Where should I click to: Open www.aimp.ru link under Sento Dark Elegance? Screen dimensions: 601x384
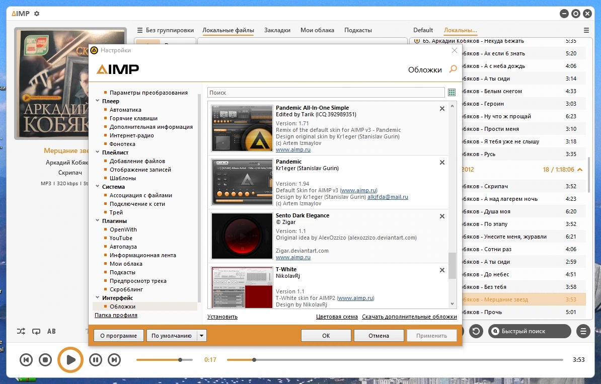[x=293, y=258]
